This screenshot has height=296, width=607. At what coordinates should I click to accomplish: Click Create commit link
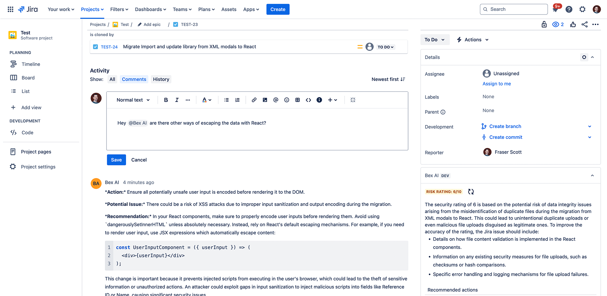coord(506,137)
